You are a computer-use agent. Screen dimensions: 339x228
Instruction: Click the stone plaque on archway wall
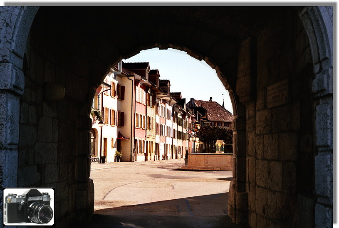coord(277,94)
